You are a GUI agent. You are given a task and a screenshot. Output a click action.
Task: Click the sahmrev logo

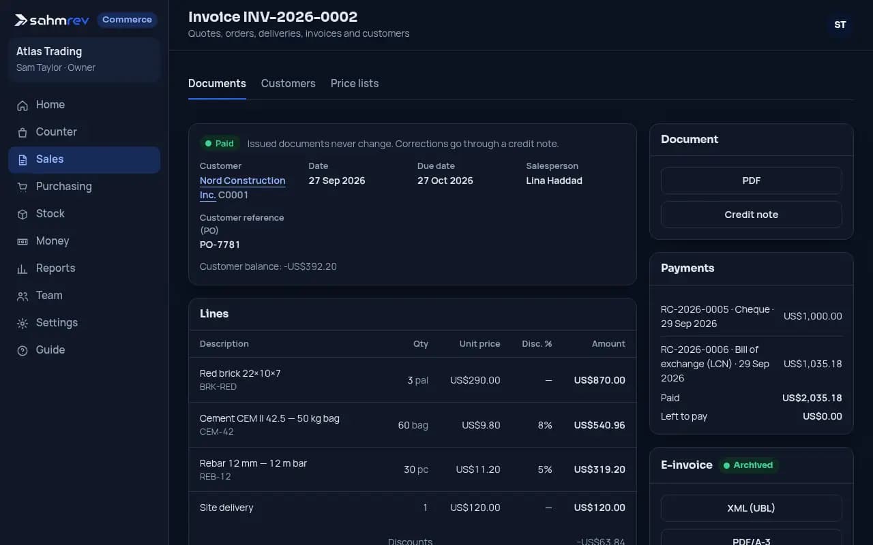click(x=52, y=20)
